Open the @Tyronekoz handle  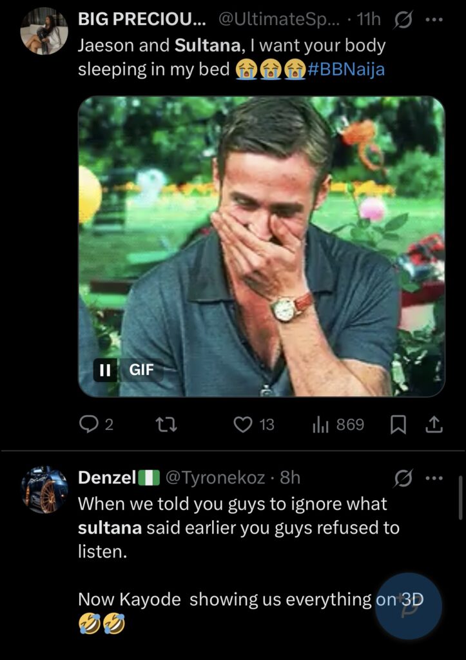point(215,478)
